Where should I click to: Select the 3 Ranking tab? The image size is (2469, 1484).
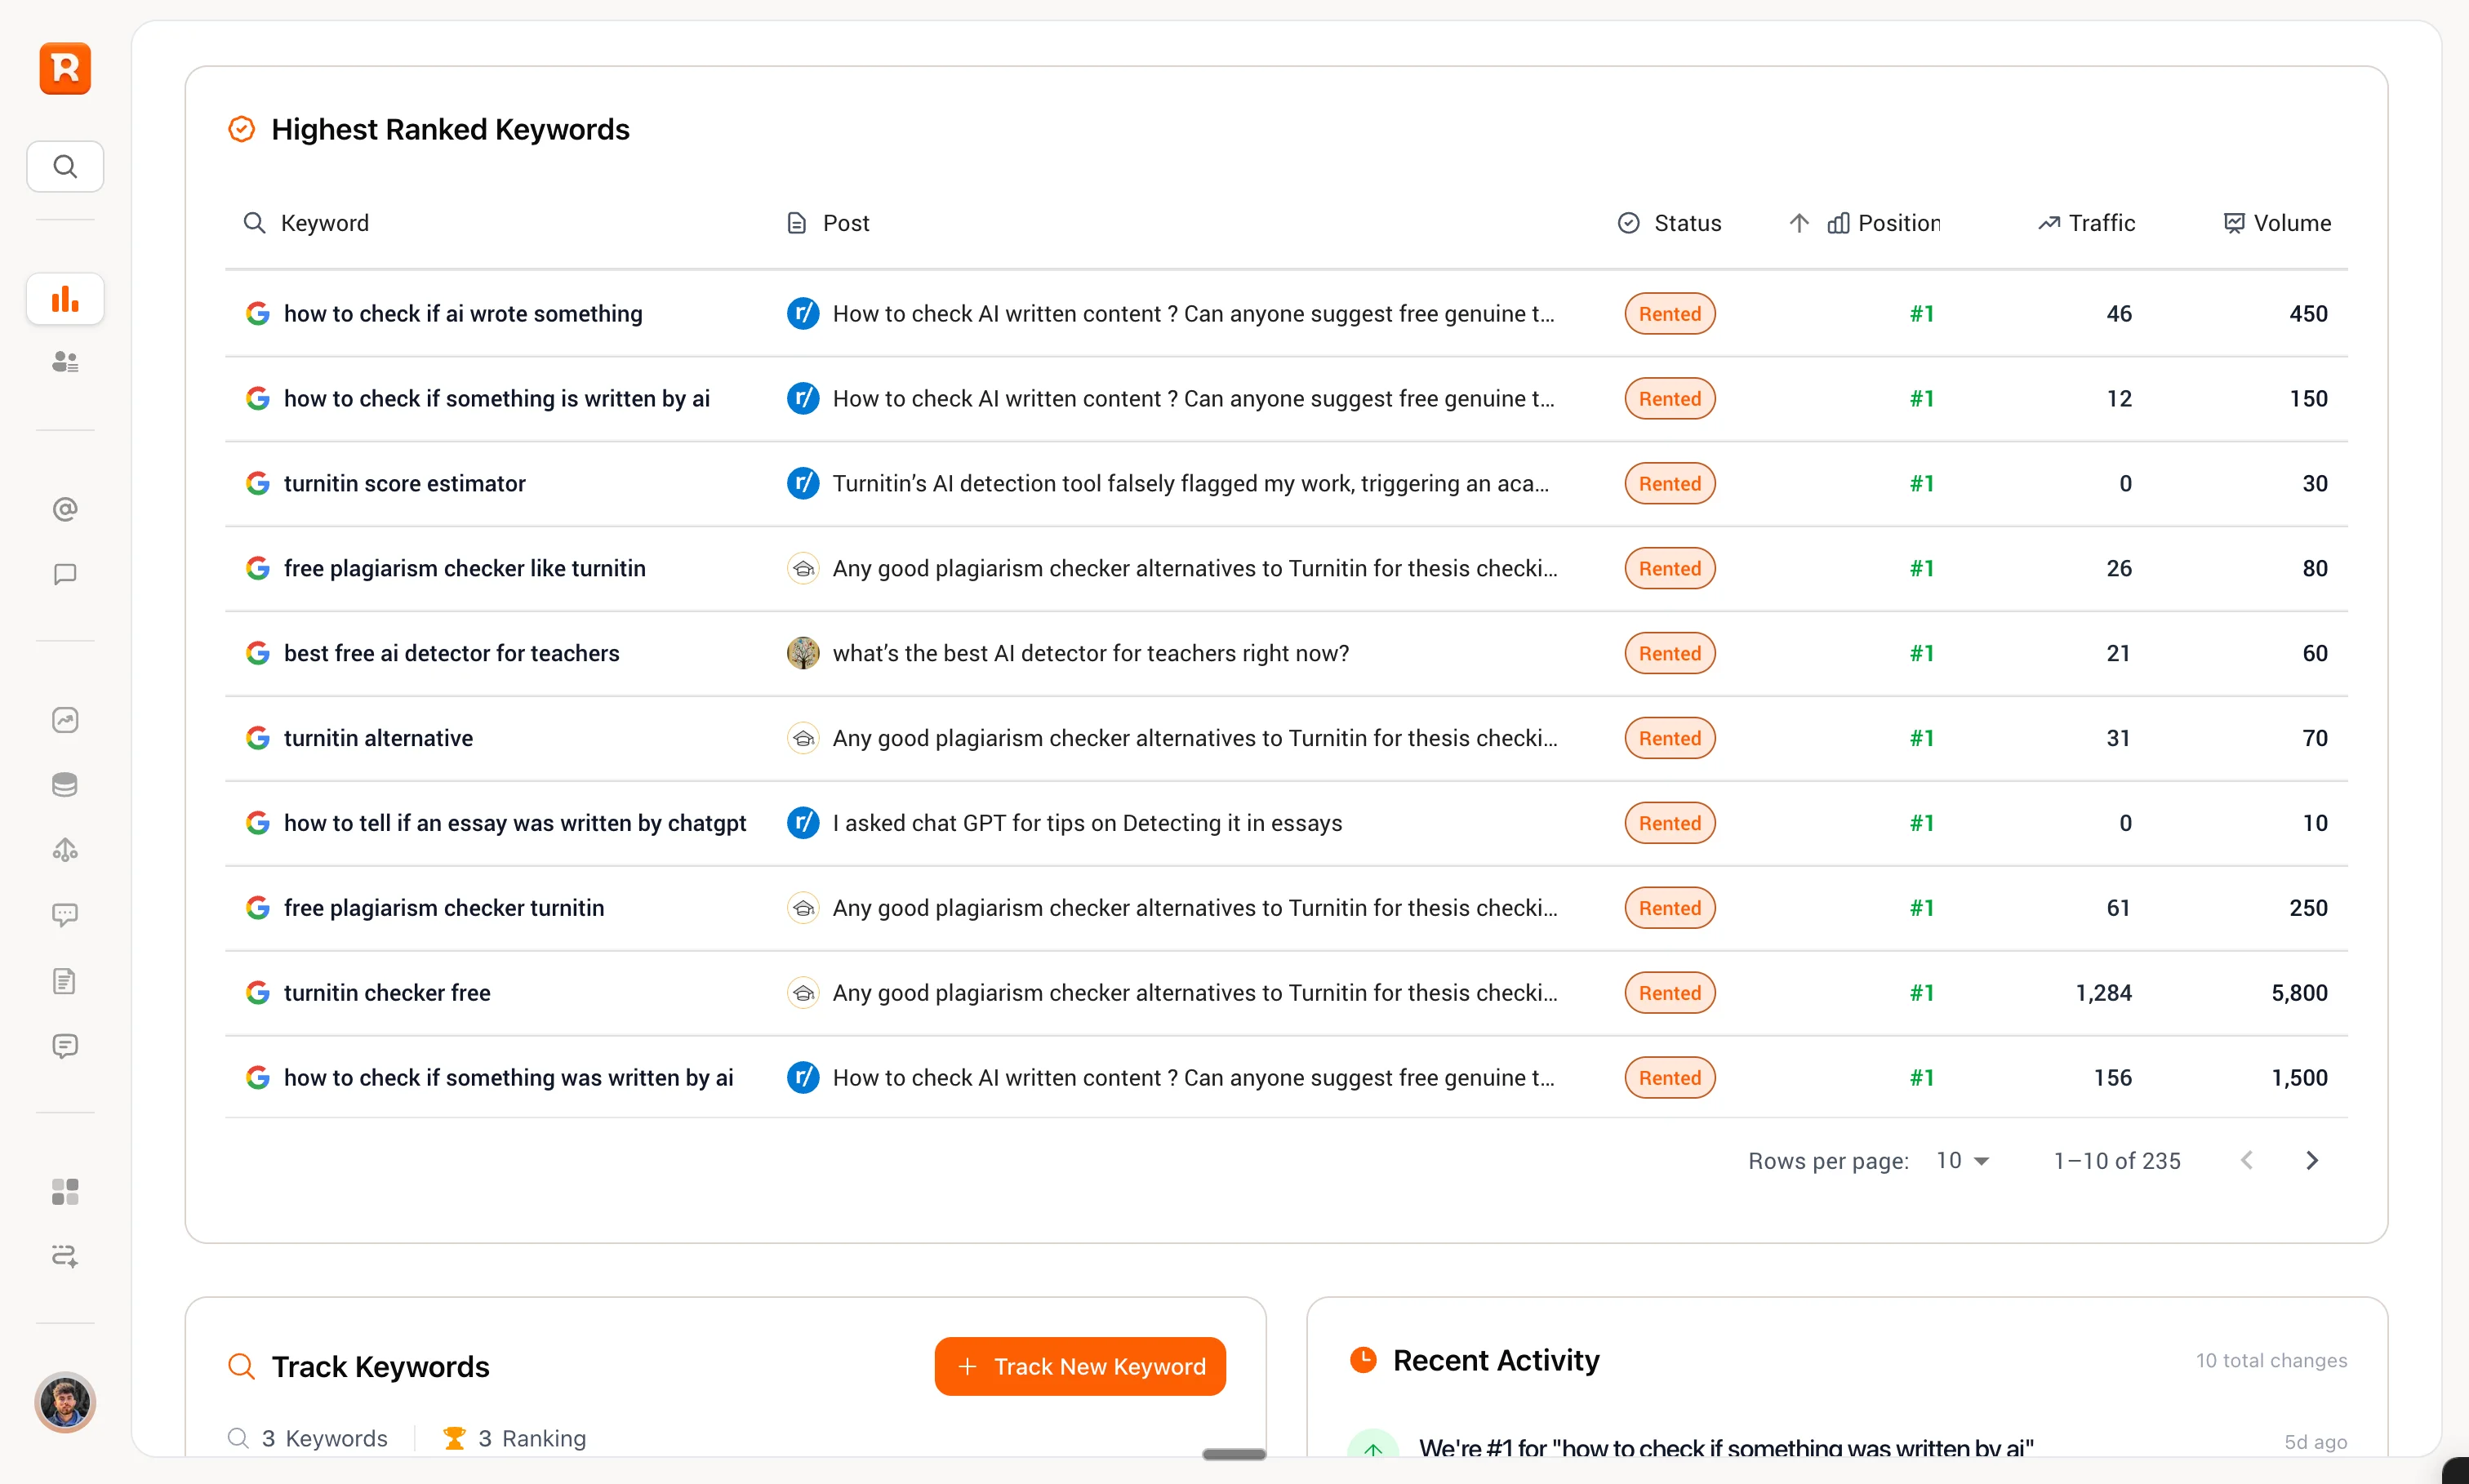pyautogui.click(x=515, y=1439)
